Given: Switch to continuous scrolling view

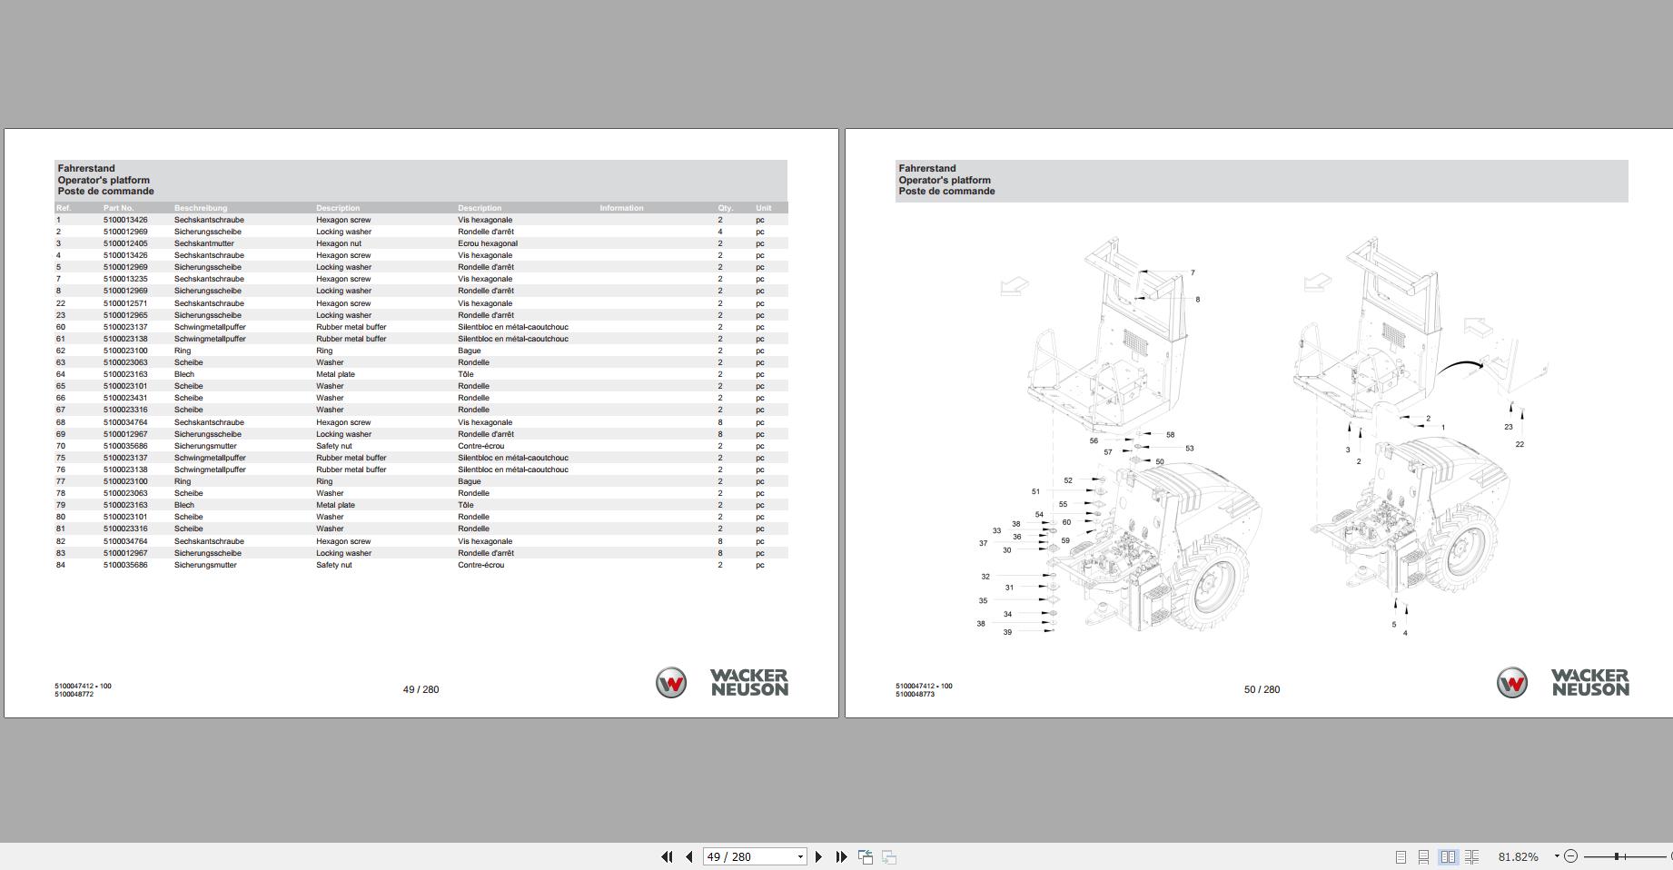Looking at the screenshot, I should [x=1424, y=856].
